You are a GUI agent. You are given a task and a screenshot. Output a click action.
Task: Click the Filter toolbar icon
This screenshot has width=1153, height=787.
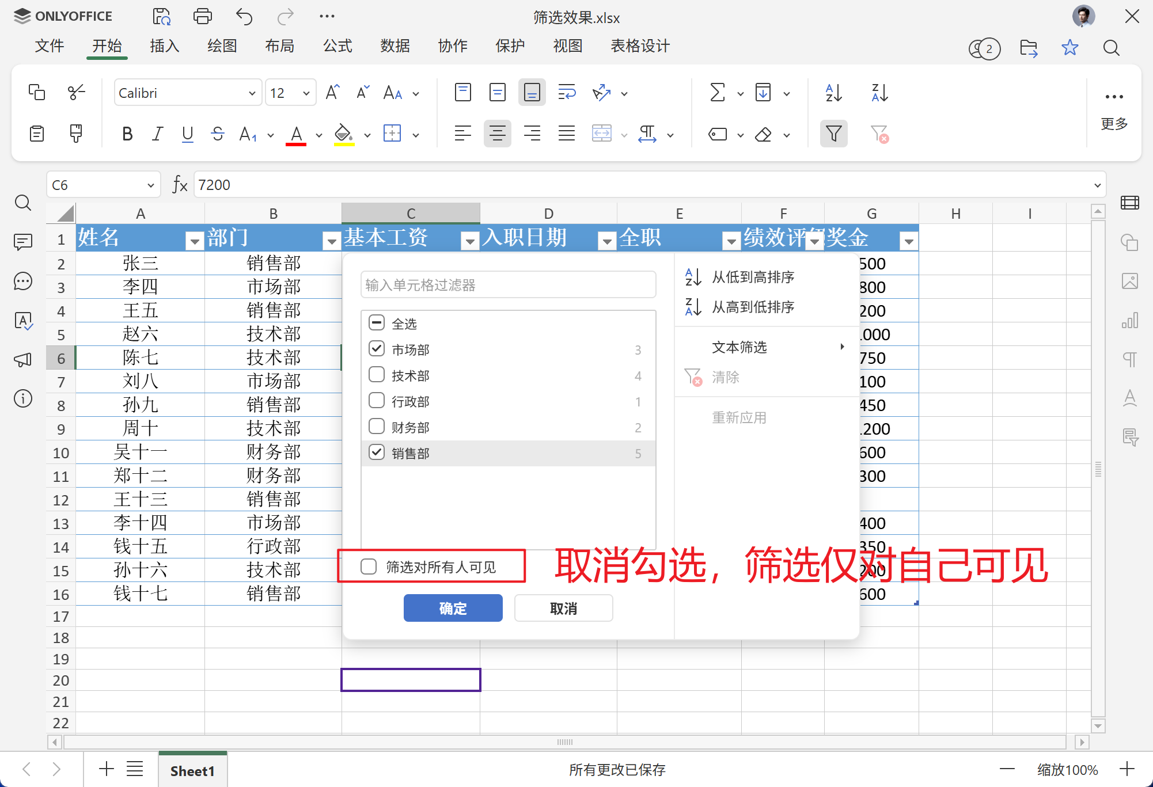[x=833, y=134]
